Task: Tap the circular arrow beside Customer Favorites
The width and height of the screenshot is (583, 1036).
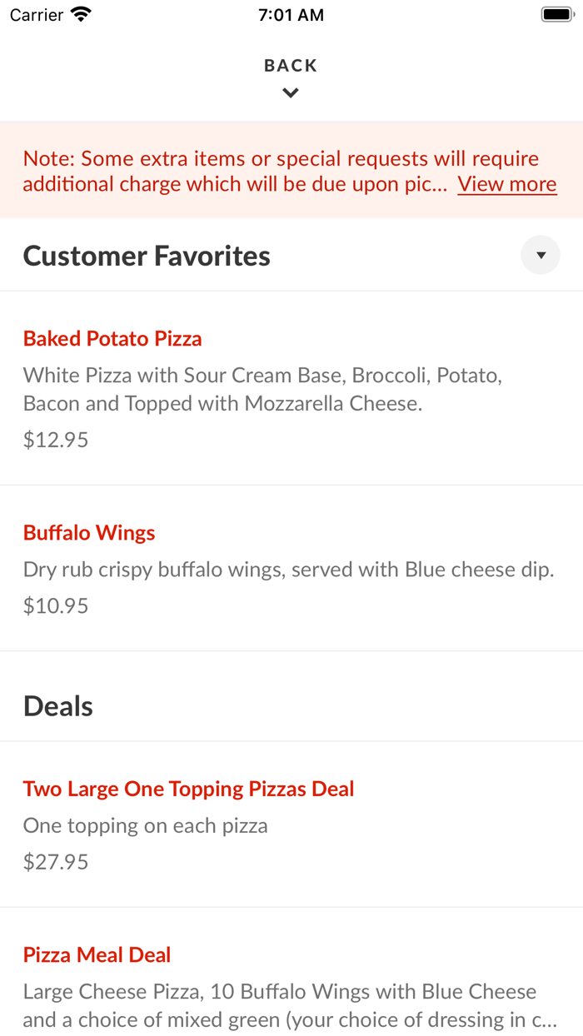Action: 541,254
